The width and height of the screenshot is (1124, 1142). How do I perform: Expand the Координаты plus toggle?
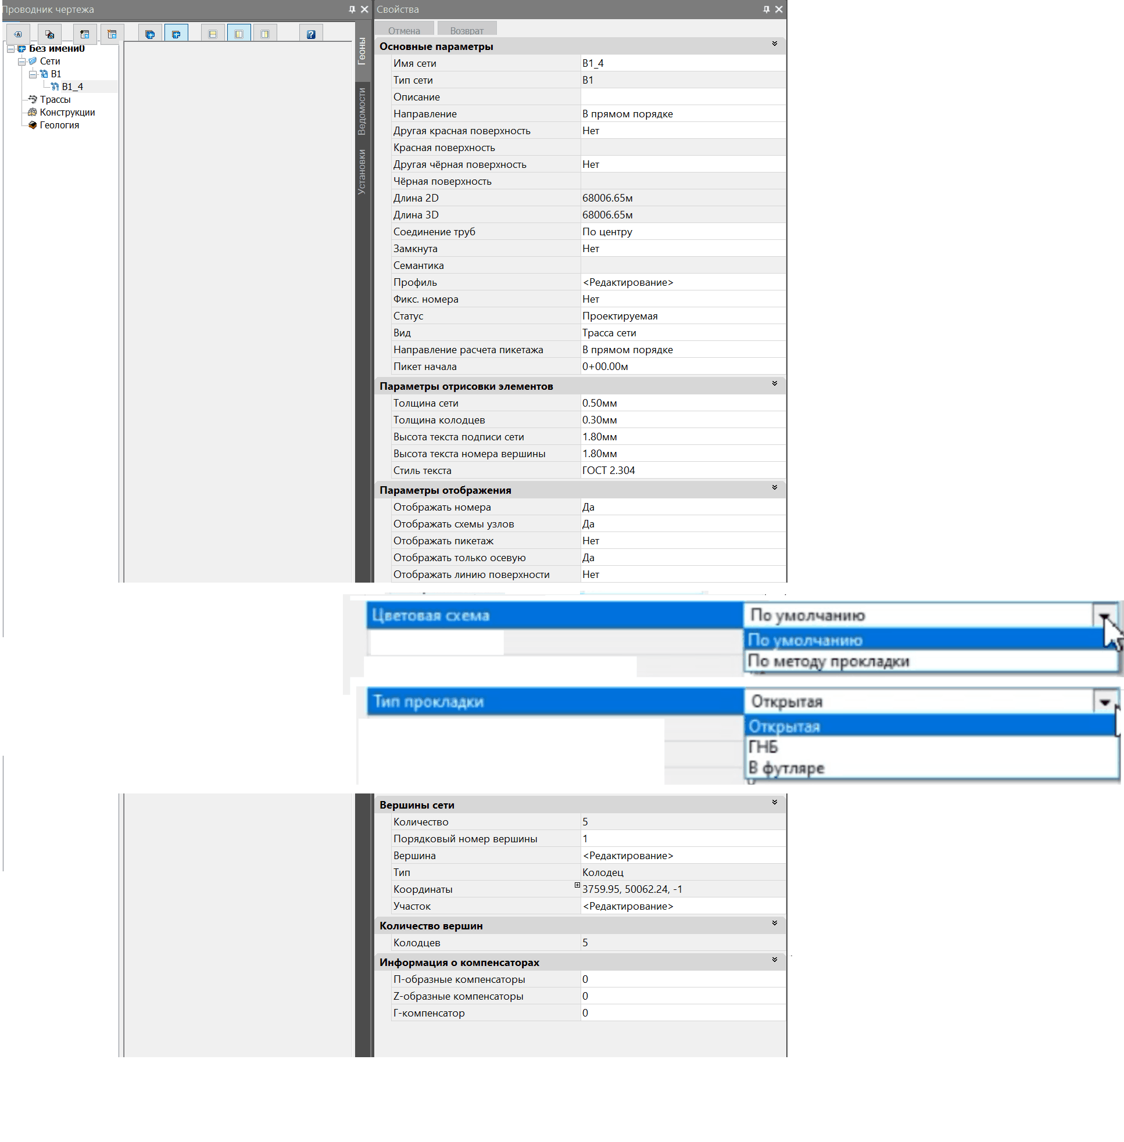tap(577, 885)
